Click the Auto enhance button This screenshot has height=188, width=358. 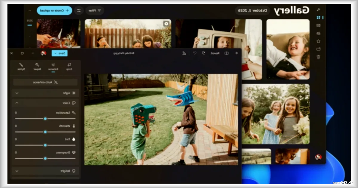(x=45, y=82)
